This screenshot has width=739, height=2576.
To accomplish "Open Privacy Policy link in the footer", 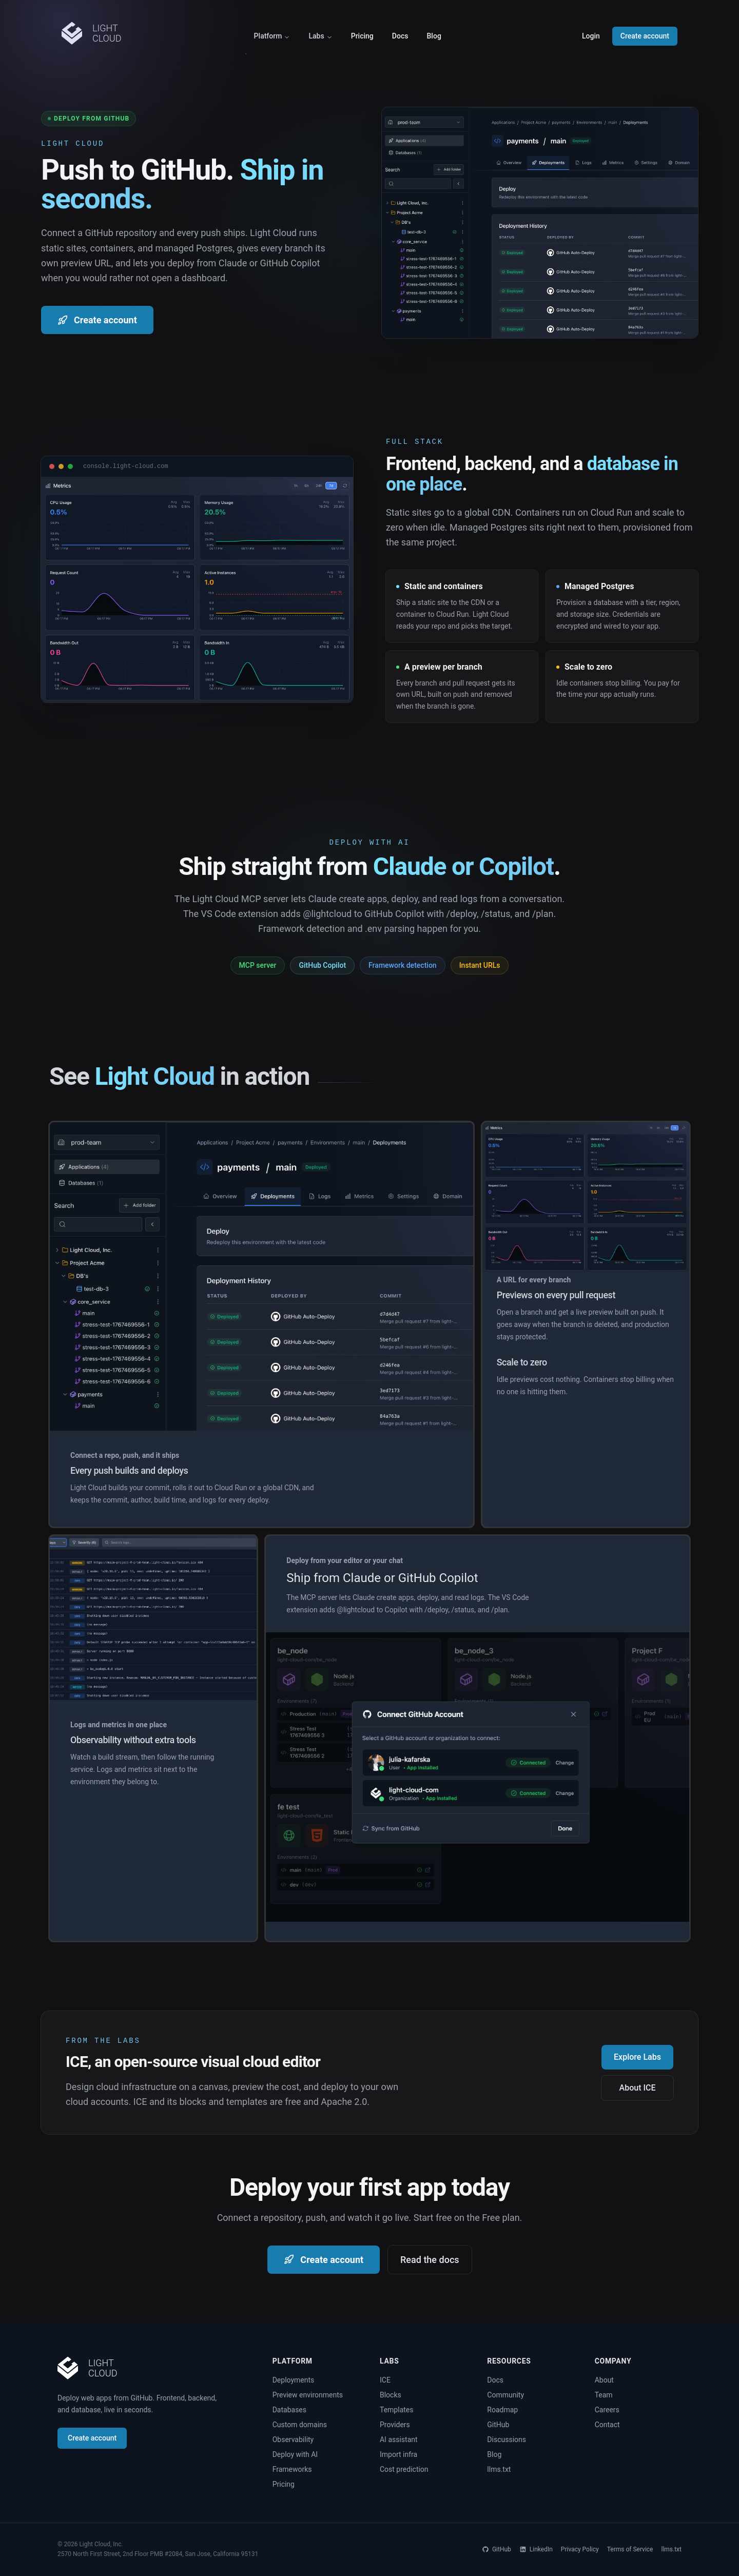I will pos(580,2549).
